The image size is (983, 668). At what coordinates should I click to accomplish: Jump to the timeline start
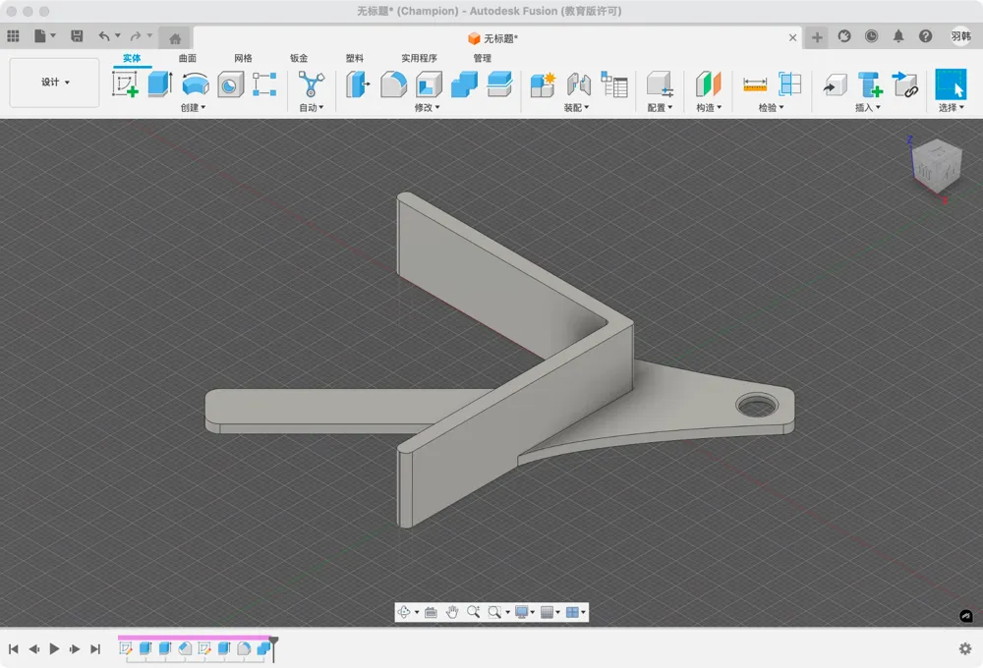(x=13, y=649)
